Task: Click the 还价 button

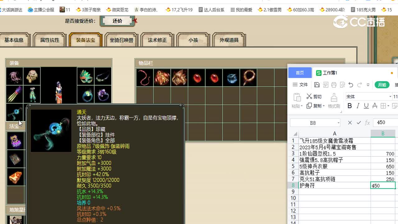Action: point(118,21)
